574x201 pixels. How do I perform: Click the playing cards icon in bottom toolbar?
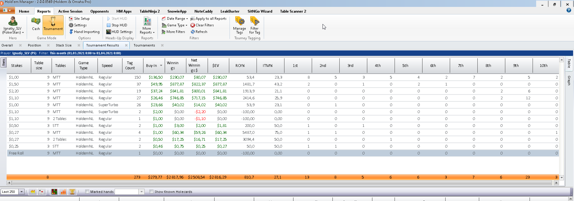42,192
